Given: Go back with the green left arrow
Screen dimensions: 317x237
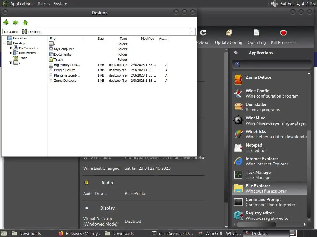Looking at the screenshot, I should [x=6, y=22].
